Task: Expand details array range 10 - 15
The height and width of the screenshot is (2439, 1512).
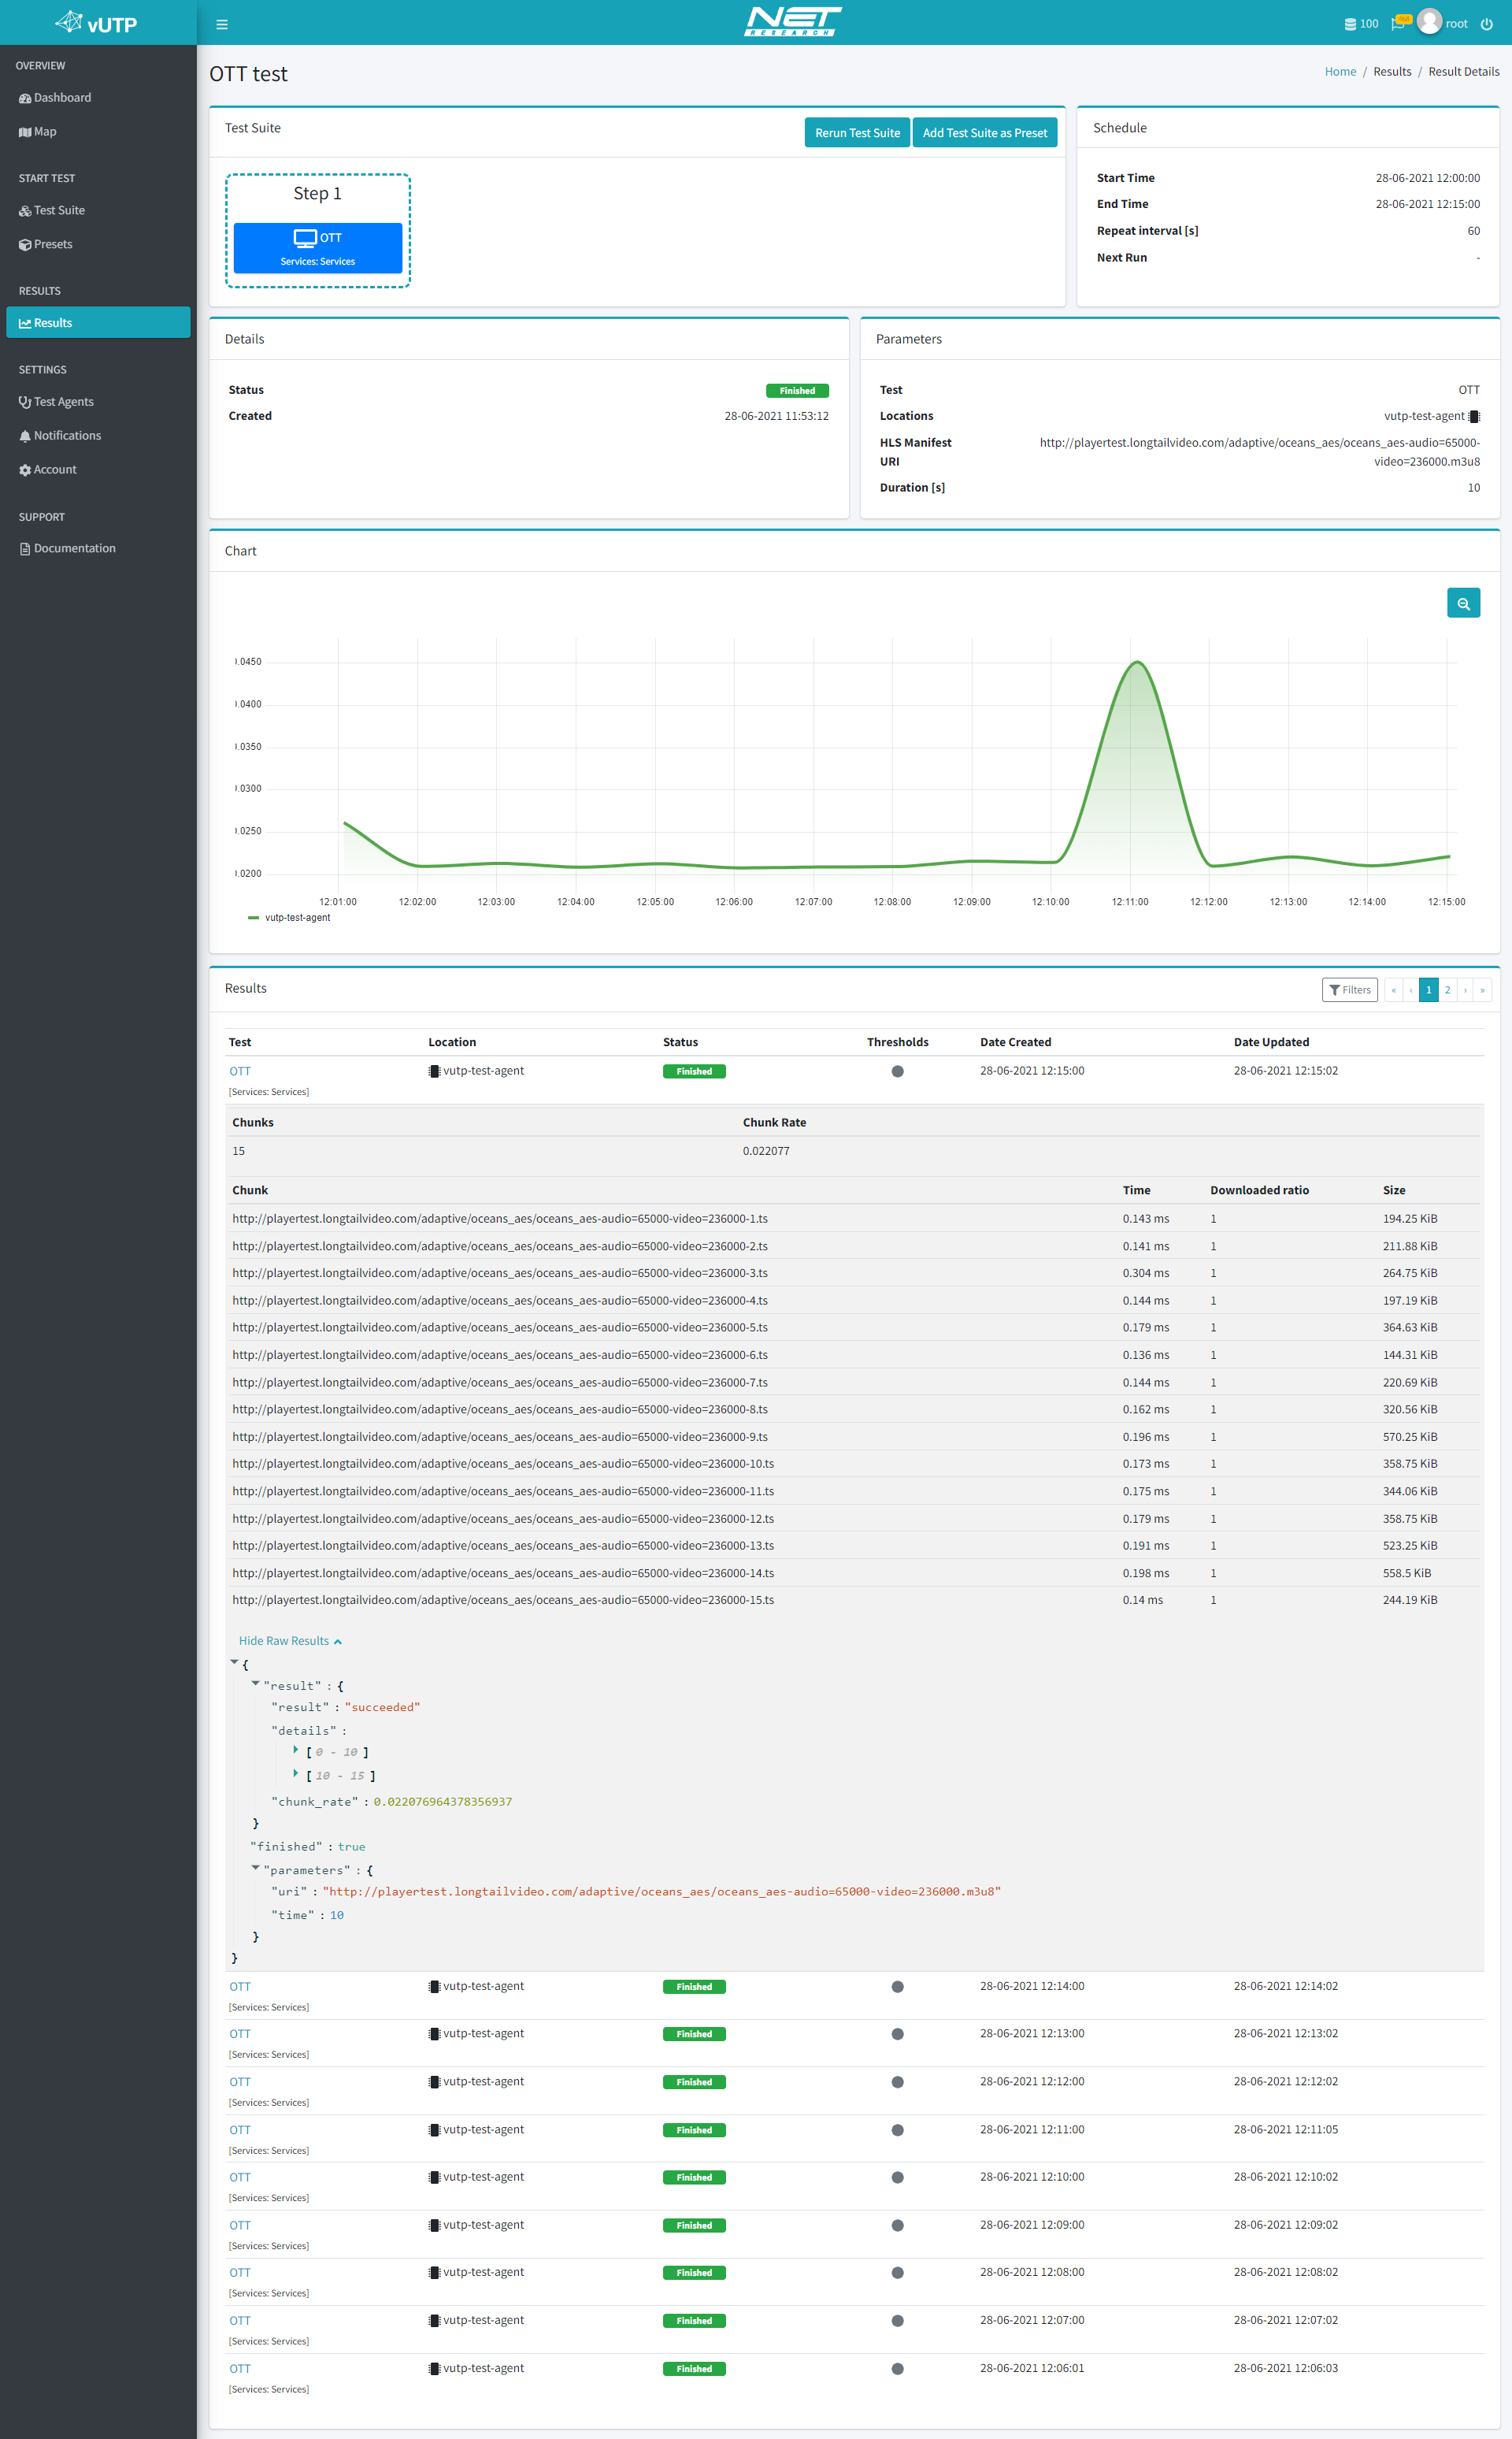Action: (296, 1774)
